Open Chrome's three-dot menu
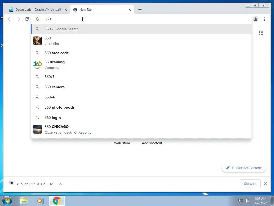The height and width of the screenshot is (206, 274). click(x=264, y=19)
